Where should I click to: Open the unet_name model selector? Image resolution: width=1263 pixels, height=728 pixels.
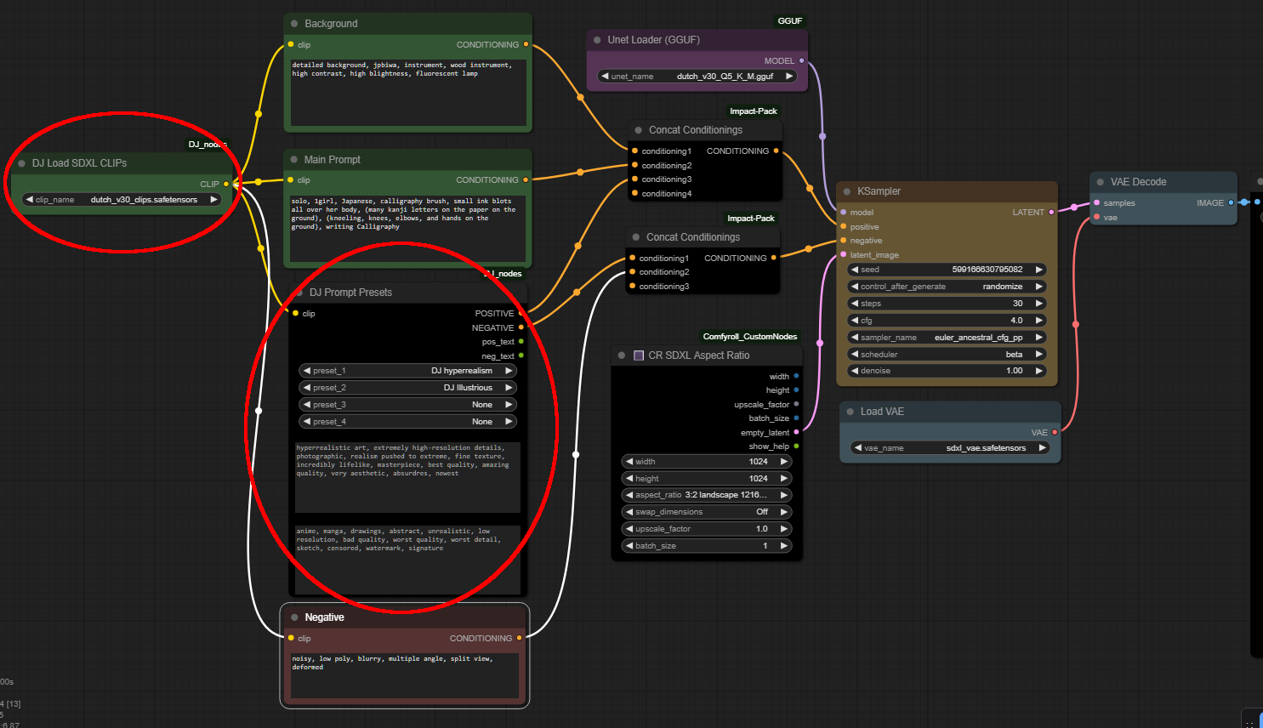pyautogui.click(x=697, y=77)
